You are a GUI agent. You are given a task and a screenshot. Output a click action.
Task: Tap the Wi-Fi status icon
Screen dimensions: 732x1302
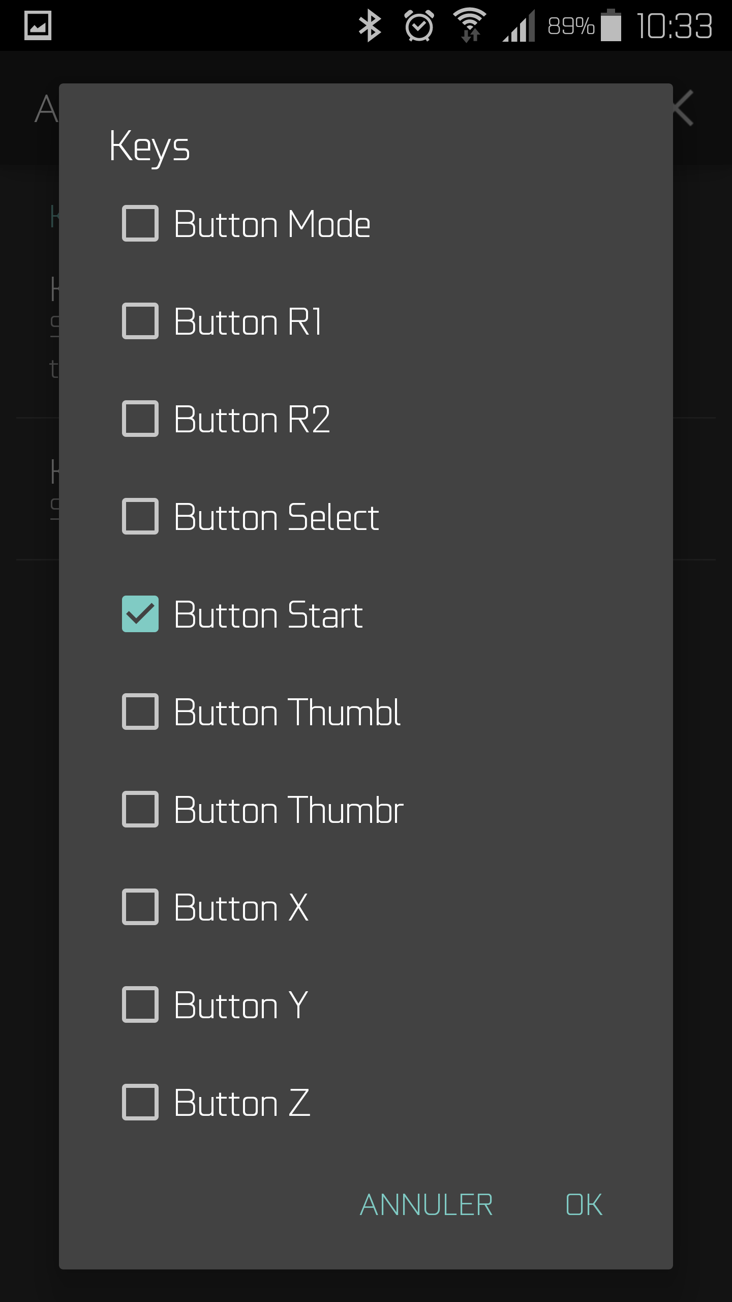[470, 25]
